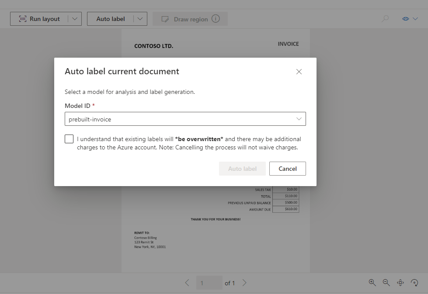Click the AMOUNT DUE label
Viewport: 428px width, 294px height.
(260, 210)
